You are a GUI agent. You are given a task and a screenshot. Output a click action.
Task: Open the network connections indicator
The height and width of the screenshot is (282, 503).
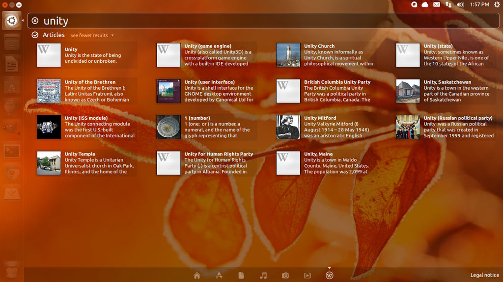click(448, 4)
